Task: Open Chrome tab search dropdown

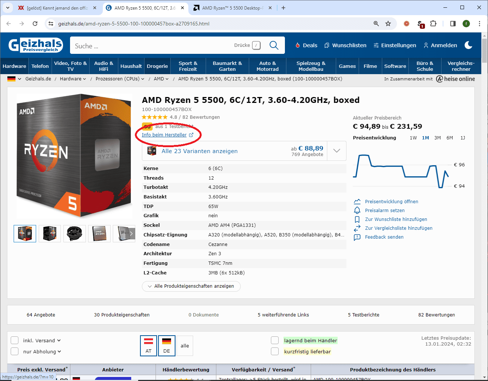Action: click(x=7, y=8)
